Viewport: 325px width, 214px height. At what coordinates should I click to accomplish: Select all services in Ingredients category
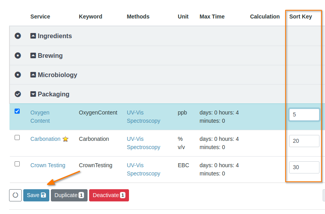(18, 36)
